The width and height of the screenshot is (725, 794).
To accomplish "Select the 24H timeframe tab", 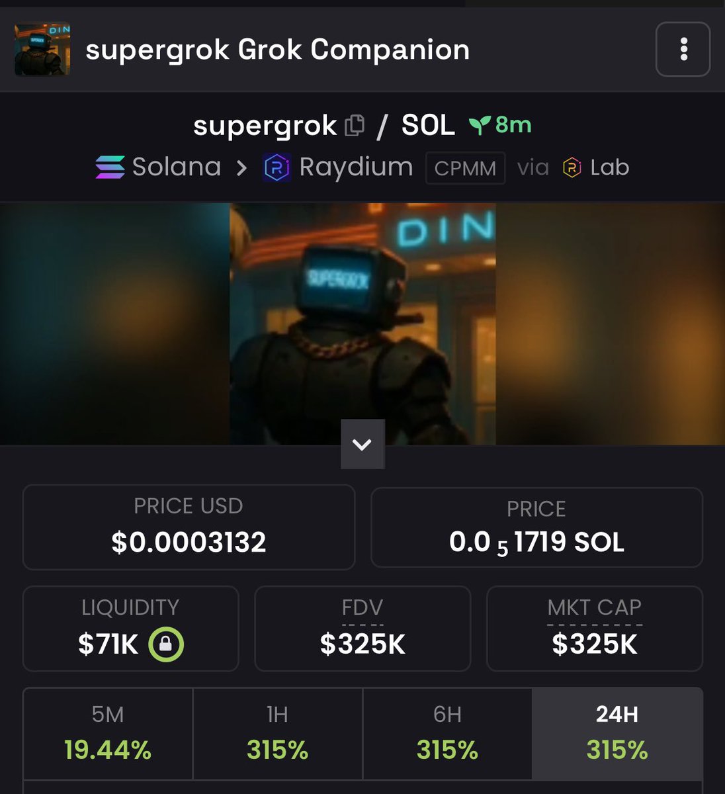I will 617,733.
